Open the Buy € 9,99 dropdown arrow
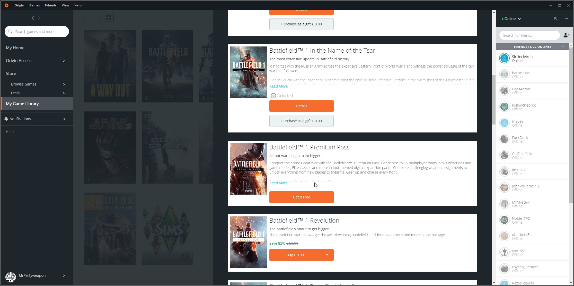 327,255
